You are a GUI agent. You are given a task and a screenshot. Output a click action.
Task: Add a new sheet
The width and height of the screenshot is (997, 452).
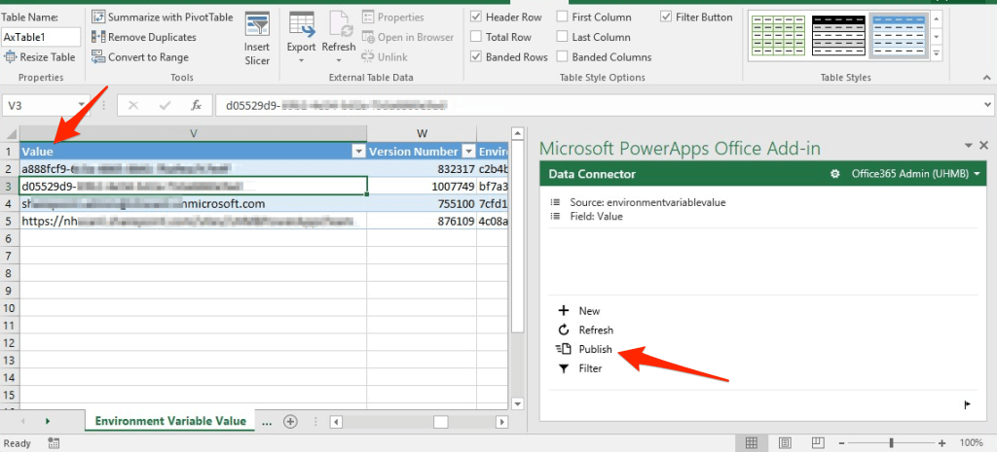290,422
